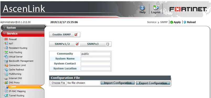Viewport: 211px width, 98px height.
Task: Open Tunnel Routing page
Action: [17, 96]
